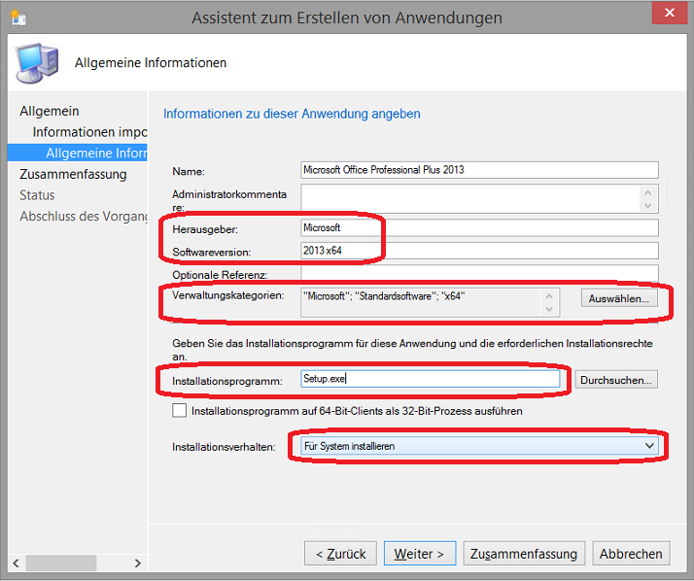Enable run as 32-bit process checkbox
The image size is (694, 581).
coord(179,411)
